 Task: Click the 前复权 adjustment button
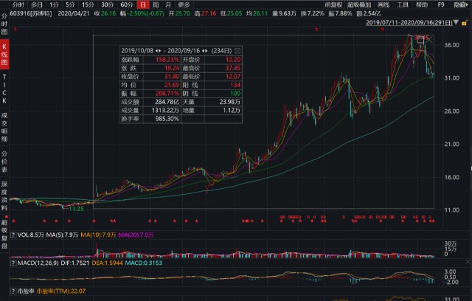[333, 4]
